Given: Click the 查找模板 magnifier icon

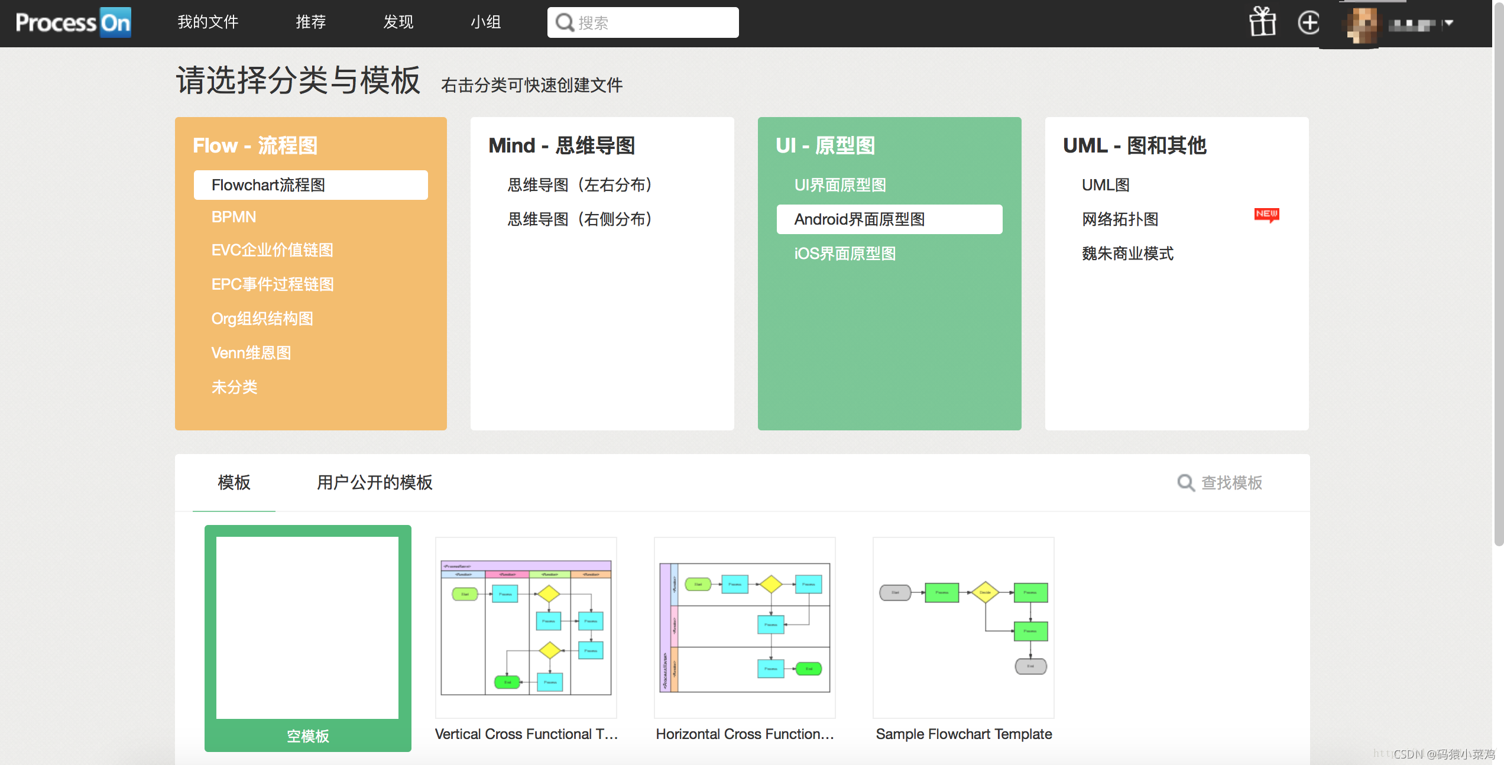Looking at the screenshot, I should (x=1185, y=483).
